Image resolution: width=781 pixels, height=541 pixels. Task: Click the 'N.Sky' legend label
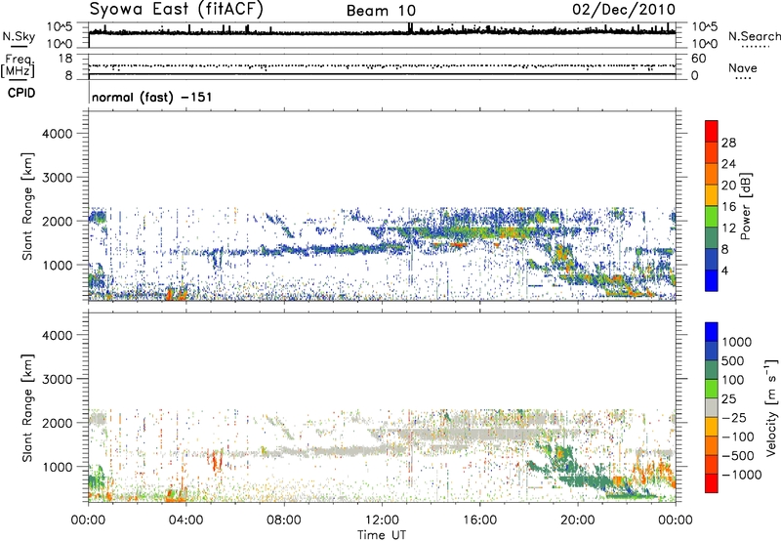(x=19, y=36)
